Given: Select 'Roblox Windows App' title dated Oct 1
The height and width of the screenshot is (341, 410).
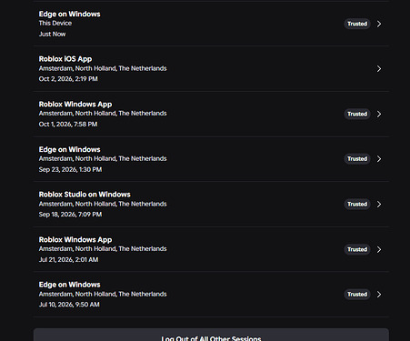Looking at the screenshot, I should point(75,105).
